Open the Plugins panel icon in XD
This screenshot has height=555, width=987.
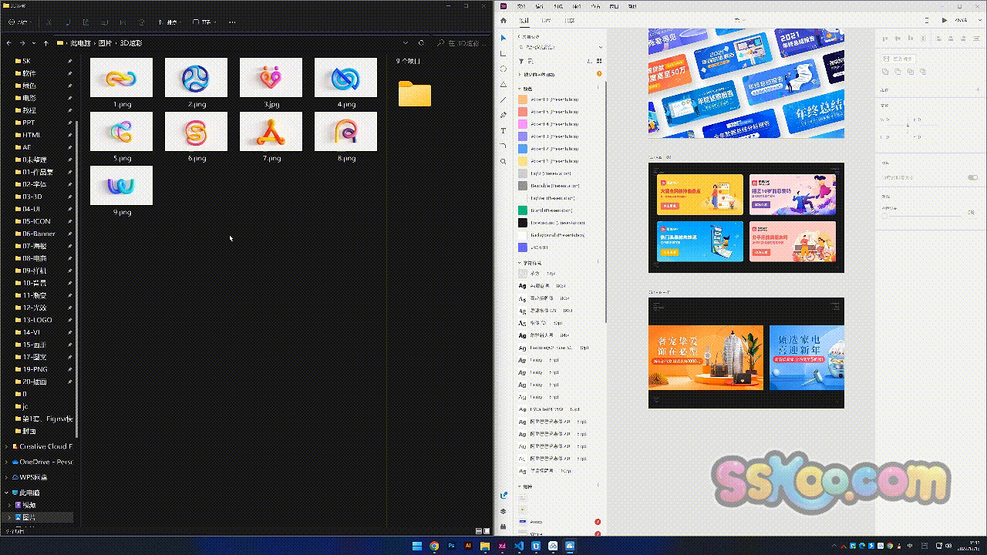pos(504,526)
